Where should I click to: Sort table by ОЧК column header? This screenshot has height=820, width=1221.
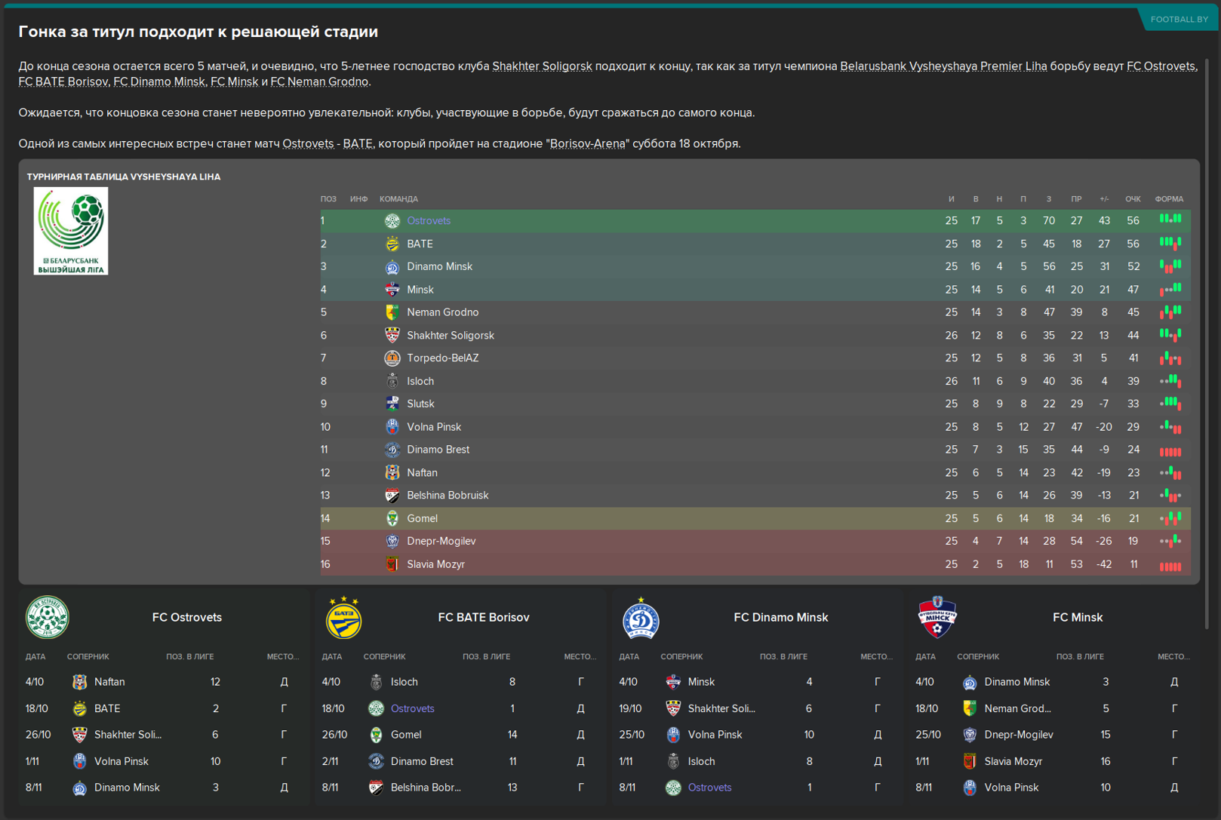click(1133, 199)
